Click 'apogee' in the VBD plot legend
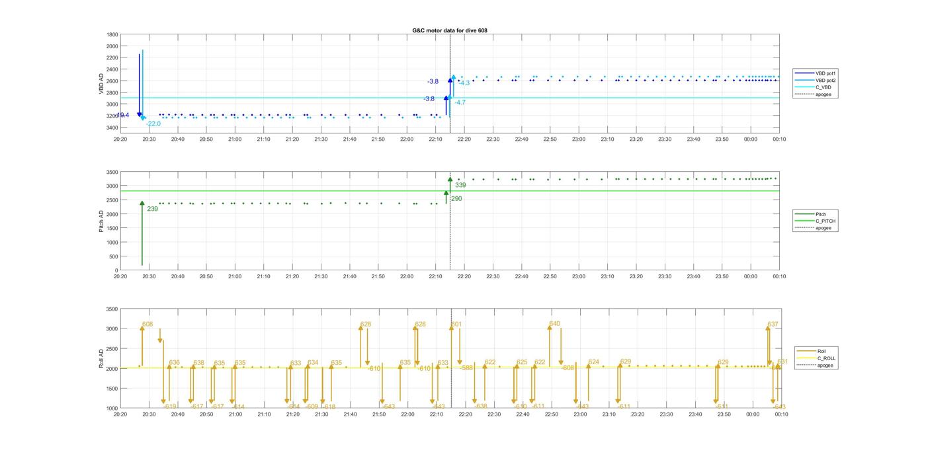This screenshot has width=926, height=458. click(x=814, y=94)
